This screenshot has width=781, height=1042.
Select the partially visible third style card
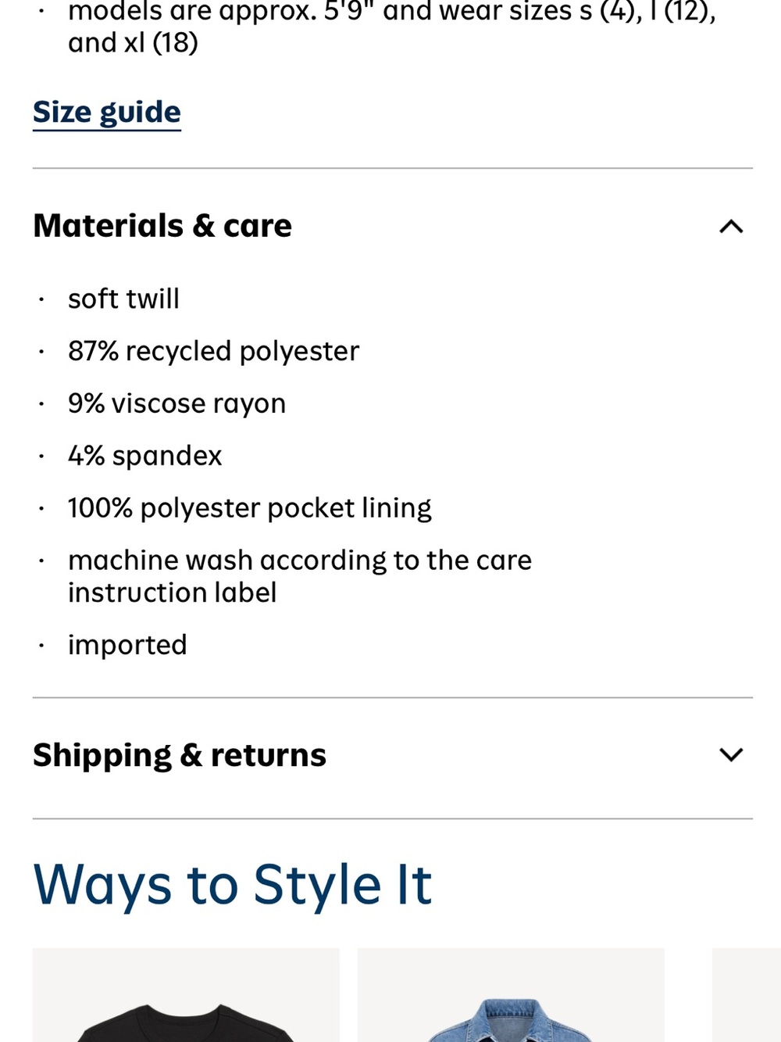(747, 995)
